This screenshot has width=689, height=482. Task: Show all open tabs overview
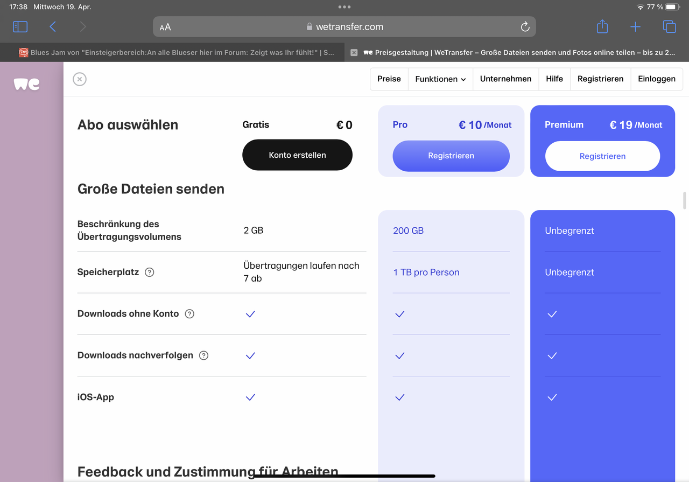[669, 26]
